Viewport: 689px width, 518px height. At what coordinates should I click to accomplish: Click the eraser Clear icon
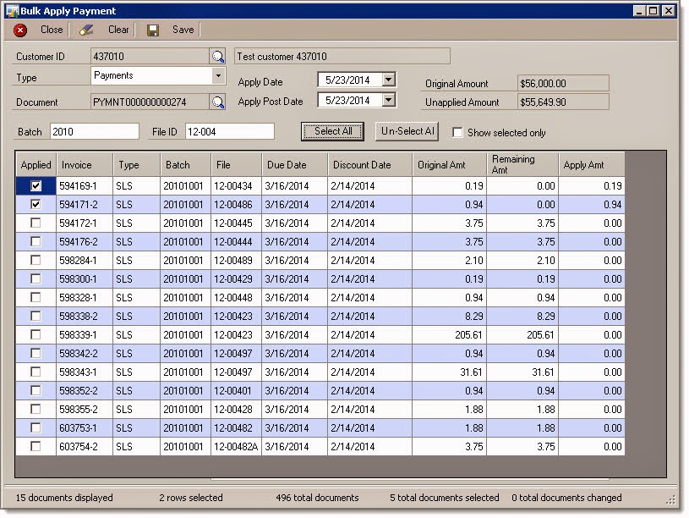[86, 30]
